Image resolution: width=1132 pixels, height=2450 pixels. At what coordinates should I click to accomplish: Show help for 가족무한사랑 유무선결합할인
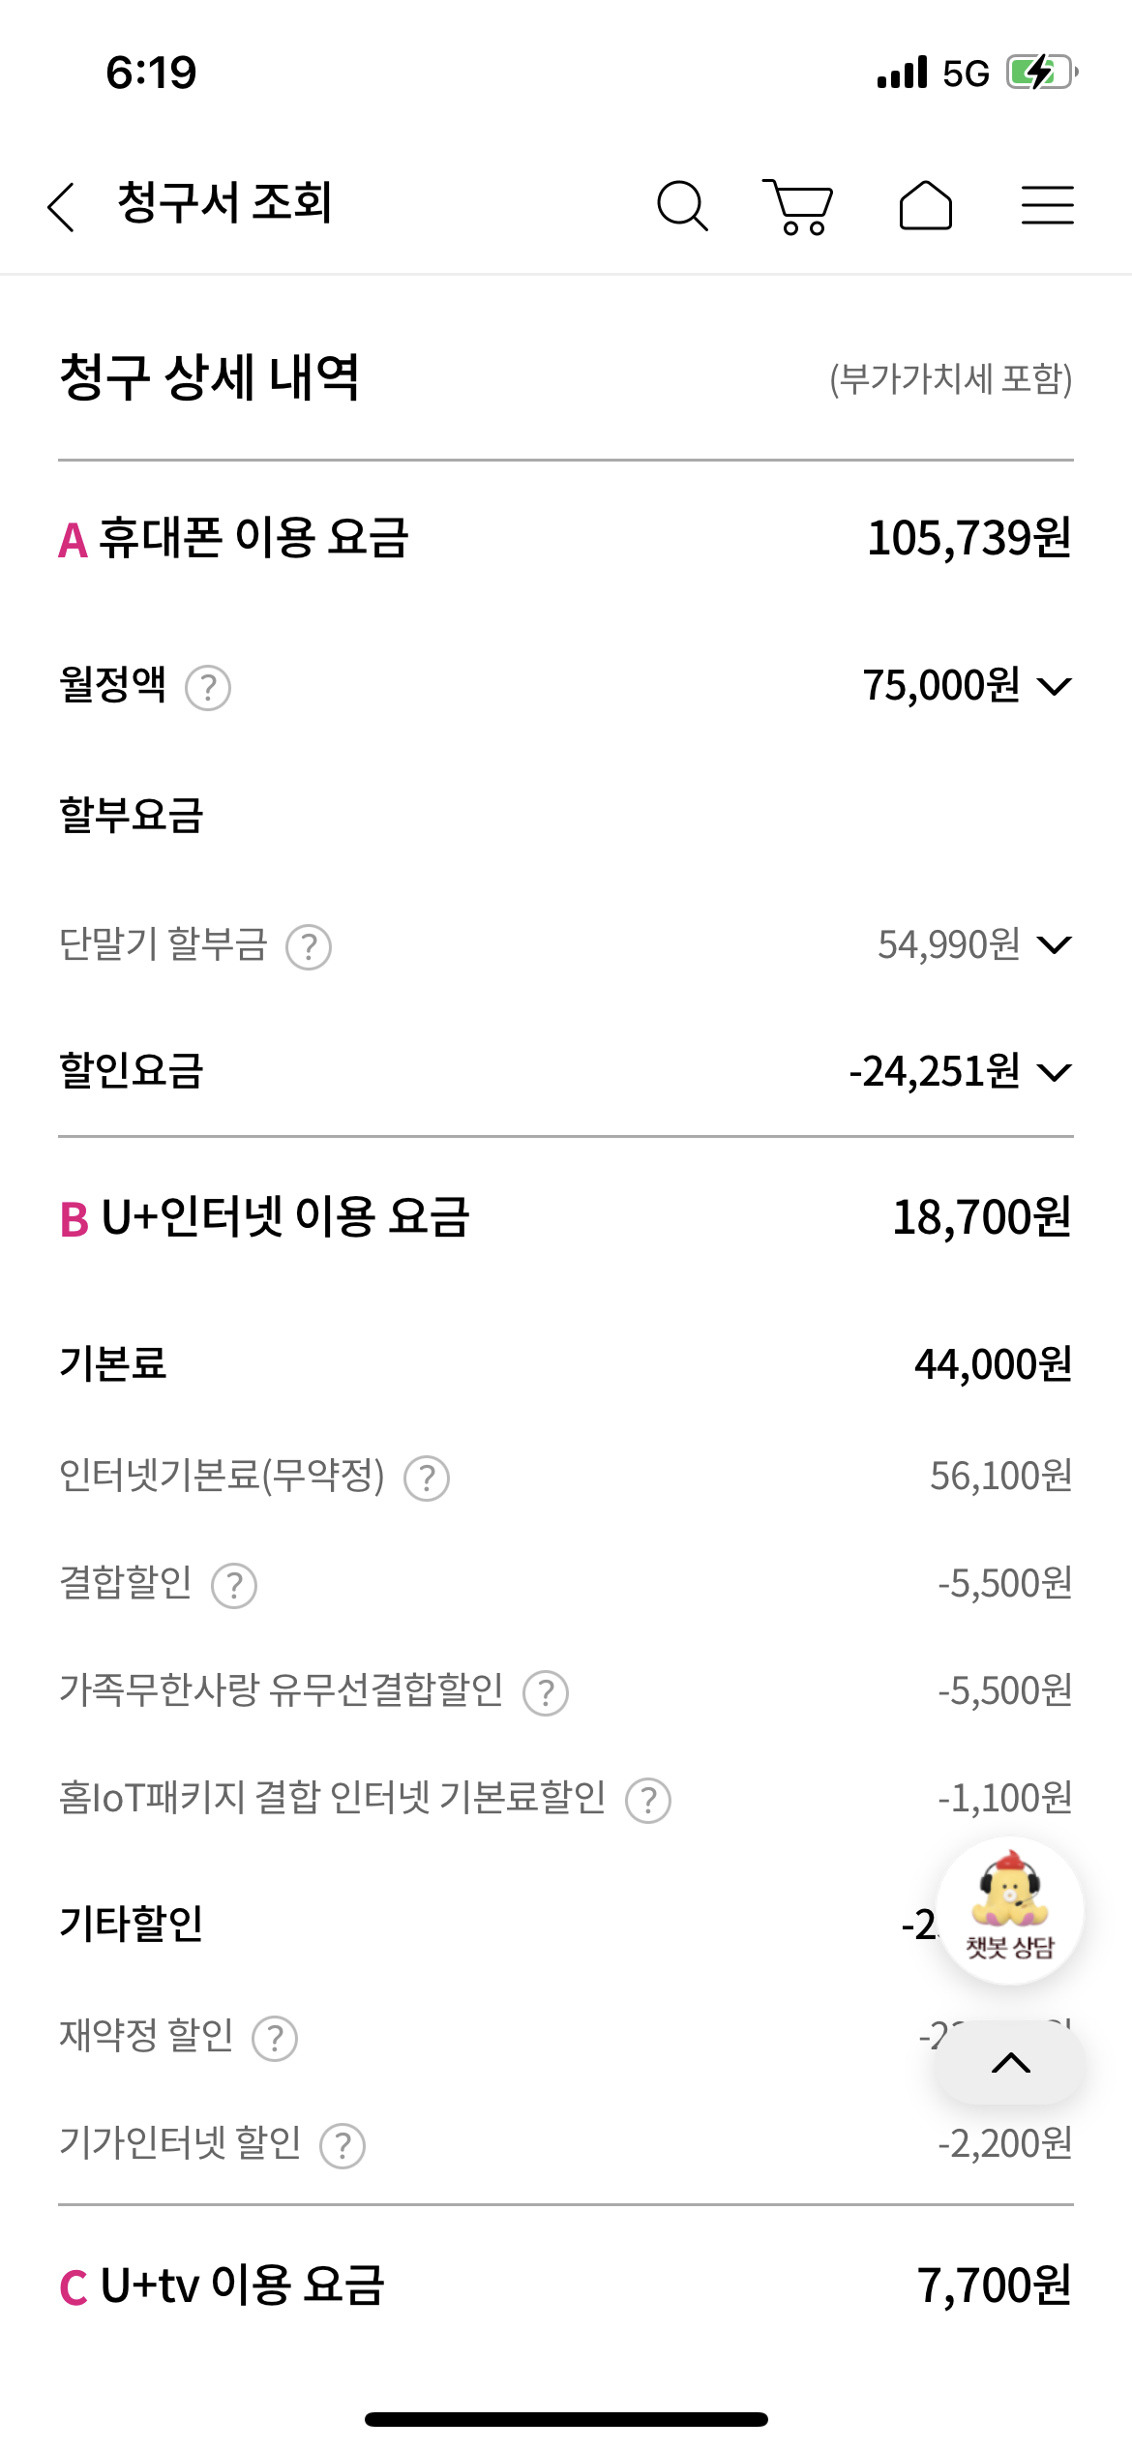click(546, 1693)
